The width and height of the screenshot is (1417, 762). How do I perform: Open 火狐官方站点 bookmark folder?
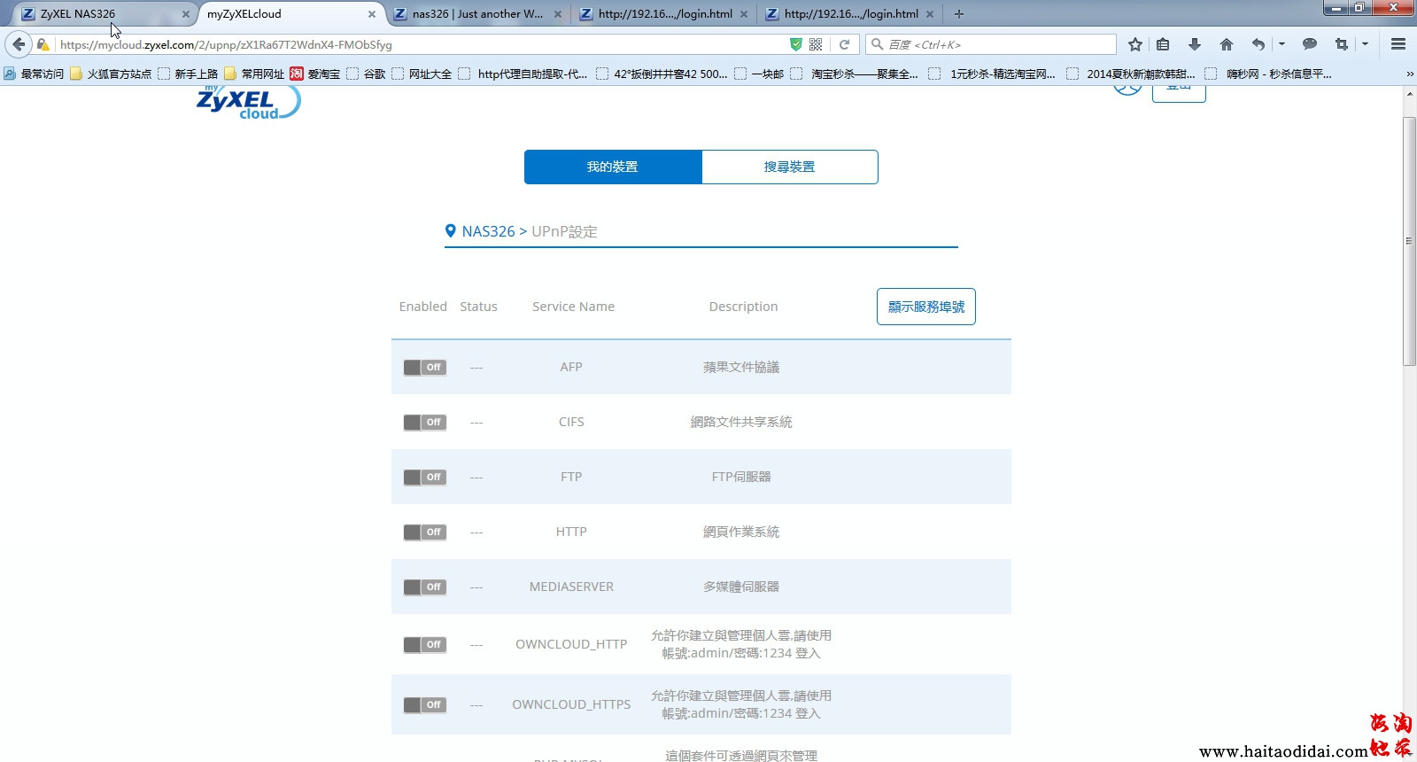(x=111, y=74)
